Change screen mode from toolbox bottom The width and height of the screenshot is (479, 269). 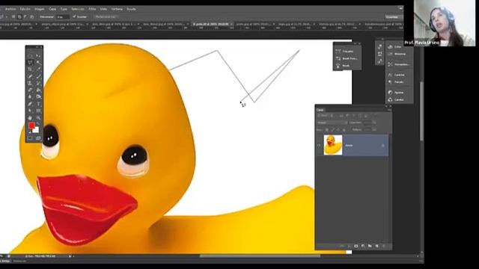click(x=38, y=138)
